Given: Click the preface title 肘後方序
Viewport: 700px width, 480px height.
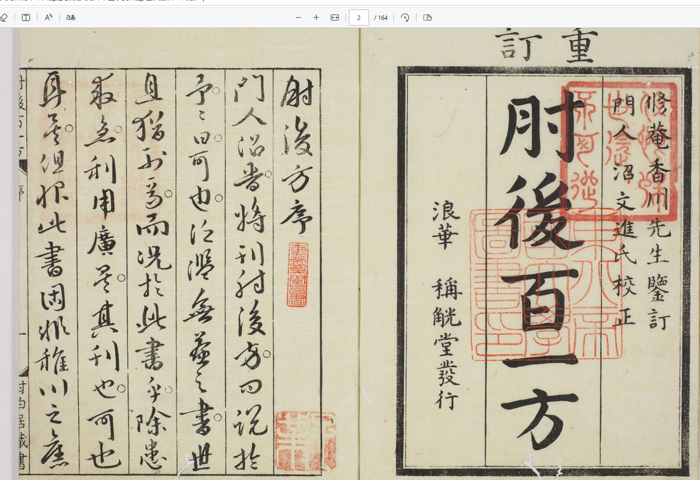Looking at the screenshot, I should (x=297, y=155).
